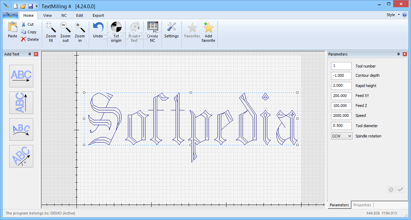Close the Add Text panel
This screenshot has height=220, width=411.
[x=36, y=54]
